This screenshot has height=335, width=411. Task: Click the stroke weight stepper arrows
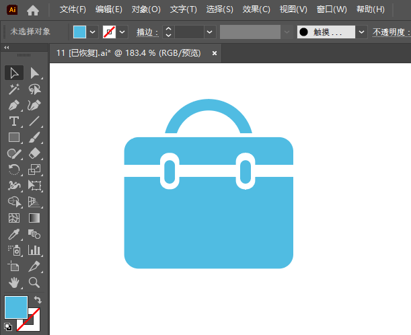pos(169,32)
